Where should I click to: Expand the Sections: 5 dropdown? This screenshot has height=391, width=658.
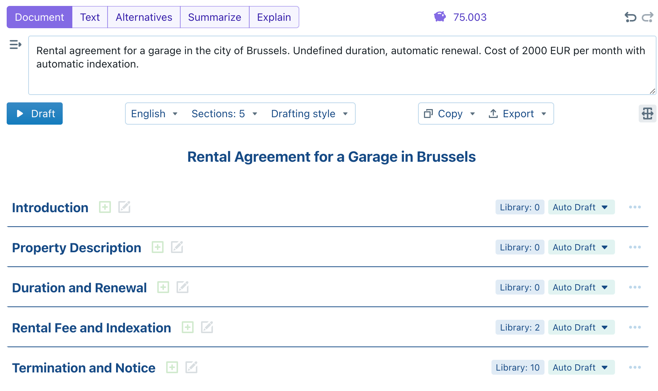tap(224, 114)
